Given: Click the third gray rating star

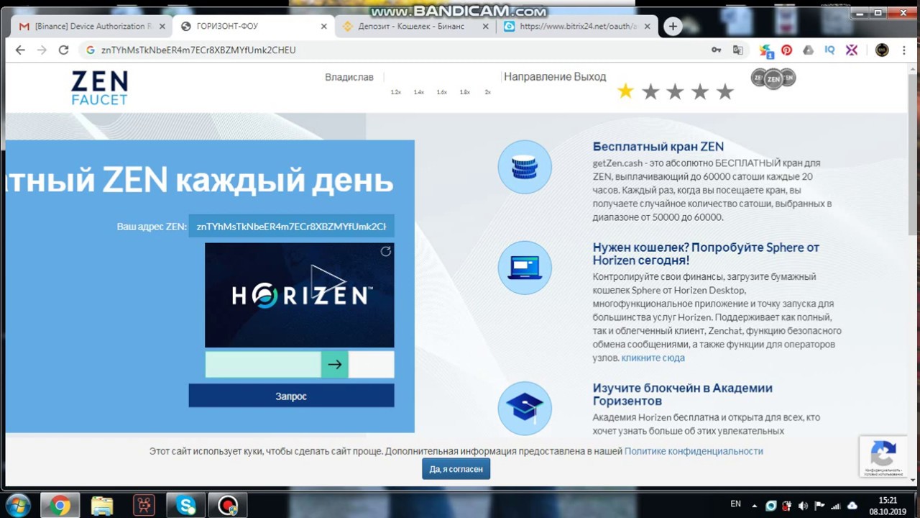Looking at the screenshot, I should [x=675, y=91].
